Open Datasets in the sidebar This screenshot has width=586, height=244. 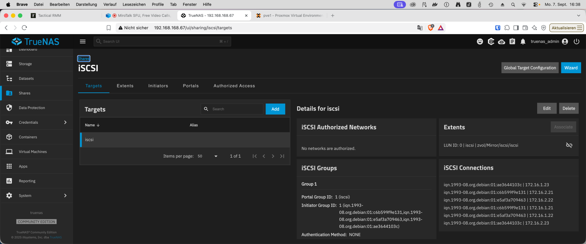pyautogui.click(x=37, y=78)
